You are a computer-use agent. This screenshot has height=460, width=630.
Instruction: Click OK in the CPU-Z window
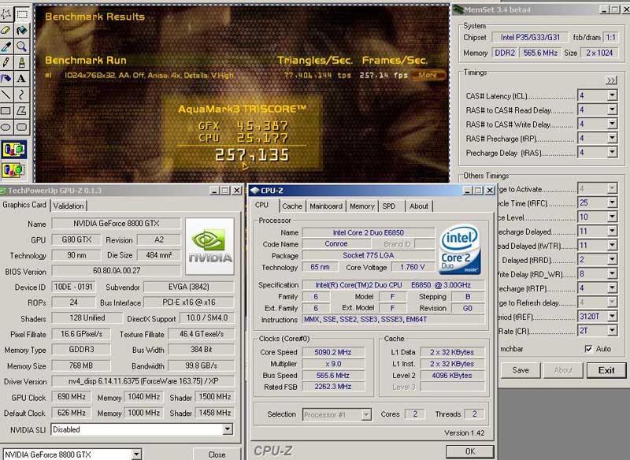pyautogui.click(x=469, y=451)
